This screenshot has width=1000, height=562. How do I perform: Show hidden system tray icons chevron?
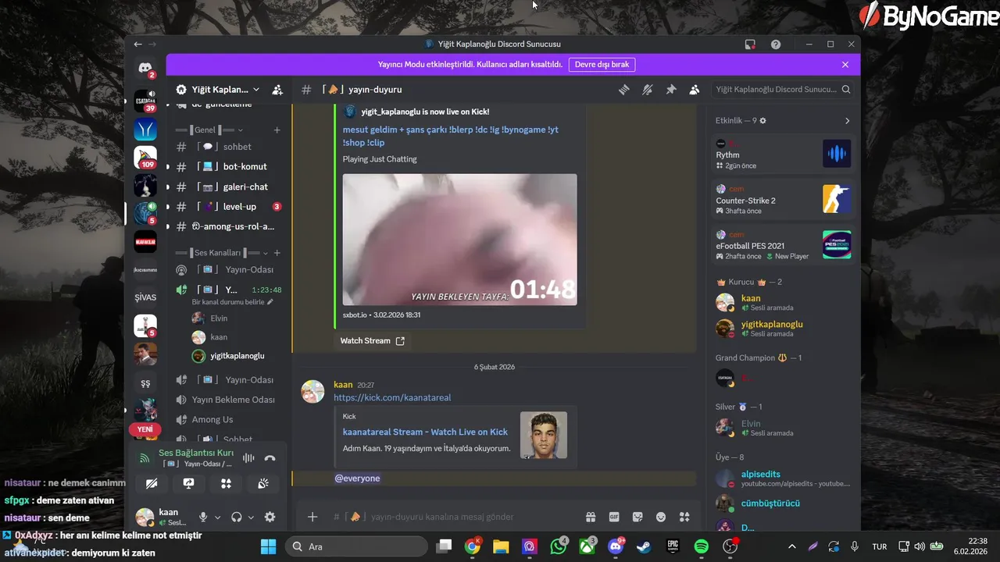(792, 546)
